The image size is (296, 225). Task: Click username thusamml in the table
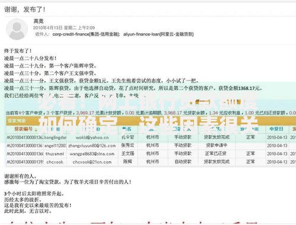[x=55, y=154]
